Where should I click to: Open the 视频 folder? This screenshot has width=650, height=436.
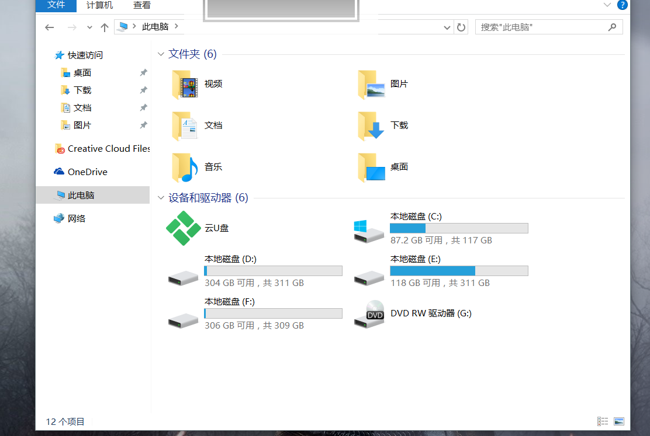tap(186, 84)
